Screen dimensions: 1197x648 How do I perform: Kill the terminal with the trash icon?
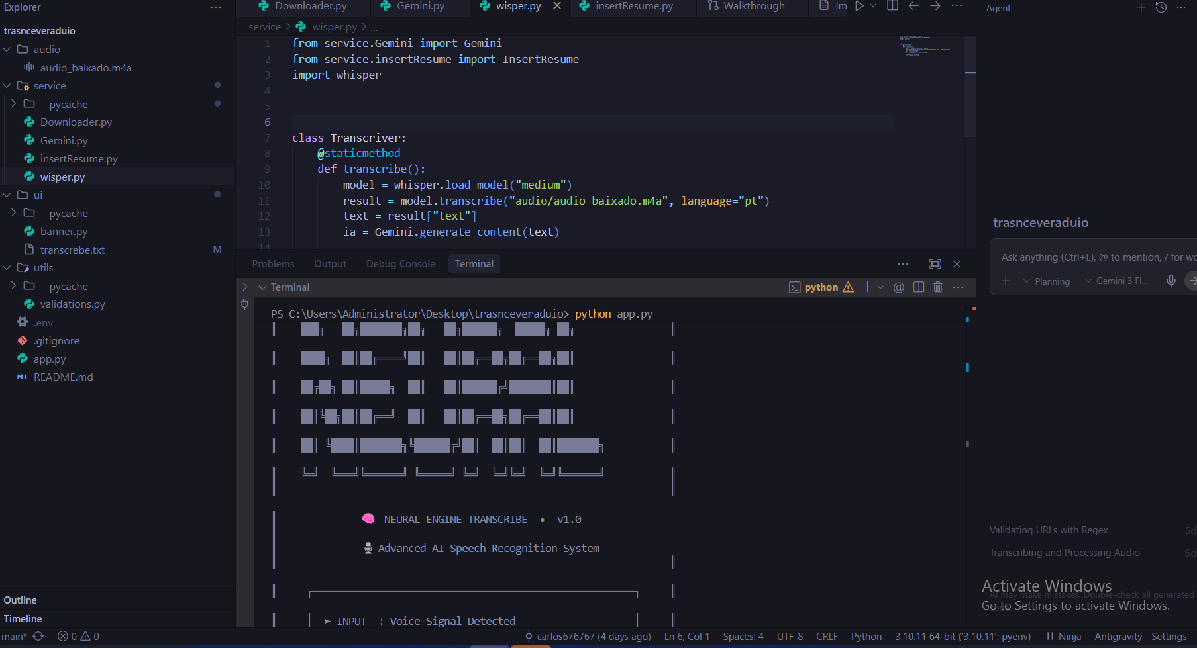tap(938, 287)
